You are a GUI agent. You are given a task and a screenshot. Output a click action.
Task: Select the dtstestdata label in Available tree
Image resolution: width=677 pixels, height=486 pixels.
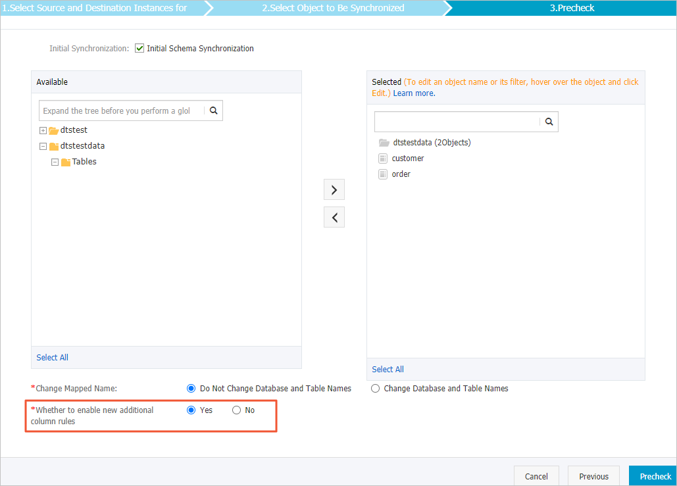coord(82,146)
